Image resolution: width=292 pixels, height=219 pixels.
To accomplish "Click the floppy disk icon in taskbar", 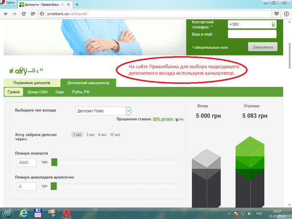I will coord(38,213).
